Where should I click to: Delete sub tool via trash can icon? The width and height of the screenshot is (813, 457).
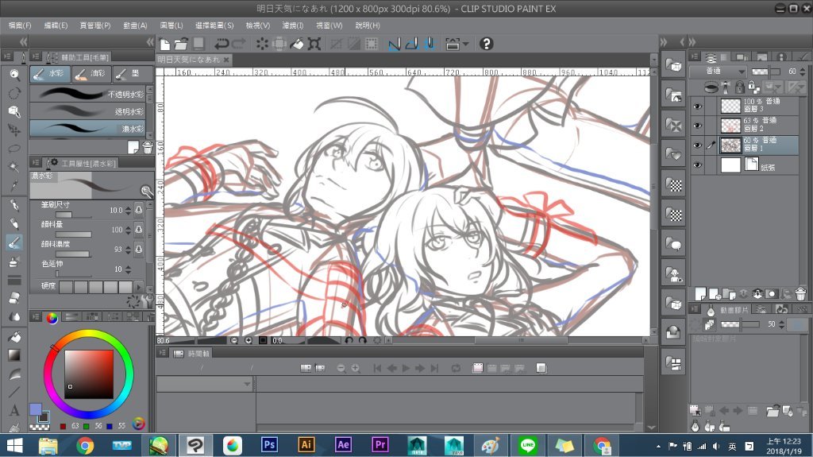[148, 148]
